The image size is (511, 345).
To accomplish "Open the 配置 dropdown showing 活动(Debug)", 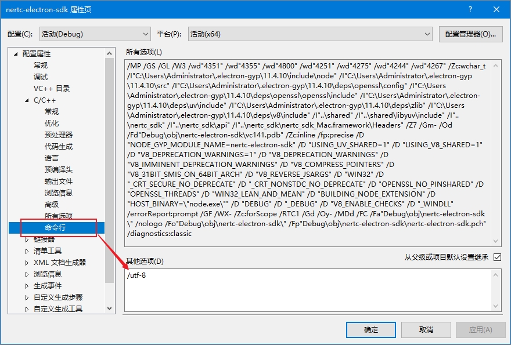I will tap(95, 34).
